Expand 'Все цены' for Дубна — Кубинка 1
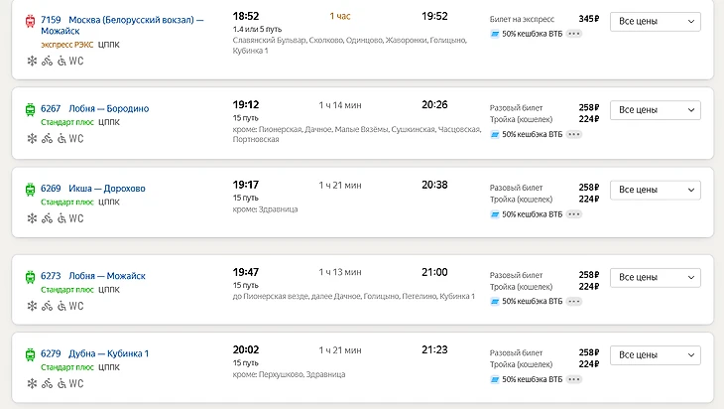This screenshot has width=724, height=409. coord(655,354)
